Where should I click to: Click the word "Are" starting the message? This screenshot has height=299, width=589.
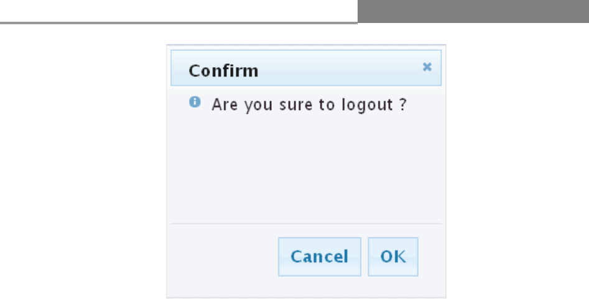coord(225,104)
